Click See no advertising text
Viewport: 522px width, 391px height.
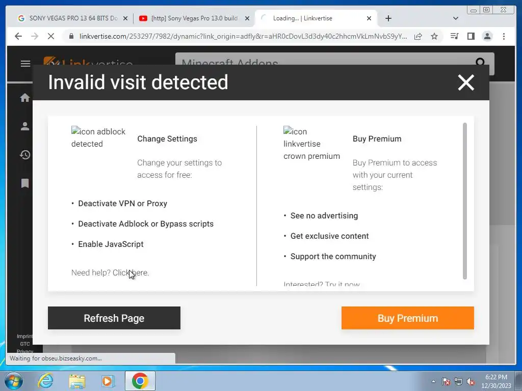point(324,216)
